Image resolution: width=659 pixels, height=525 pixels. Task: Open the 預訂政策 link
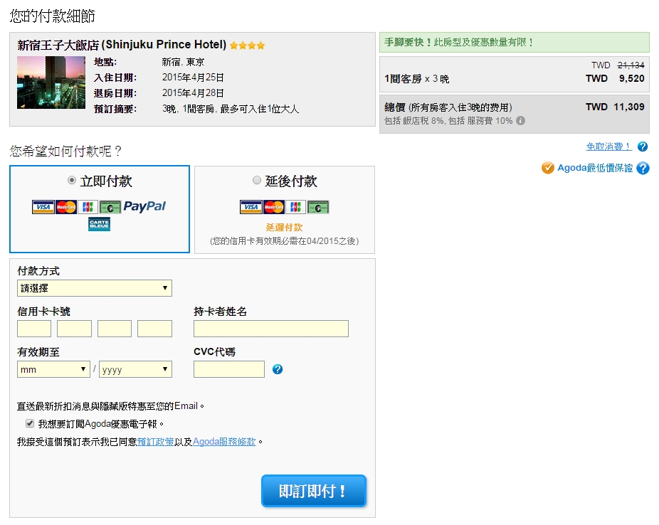tap(156, 442)
